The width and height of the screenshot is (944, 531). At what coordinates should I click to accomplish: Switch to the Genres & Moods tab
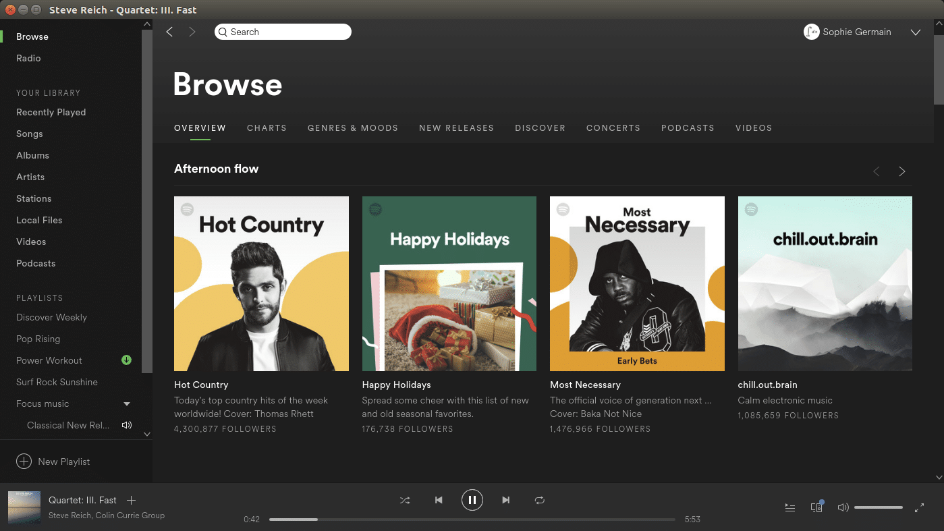coord(353,128)
